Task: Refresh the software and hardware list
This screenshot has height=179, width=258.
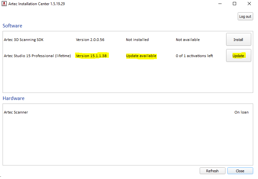Action: 212,171
